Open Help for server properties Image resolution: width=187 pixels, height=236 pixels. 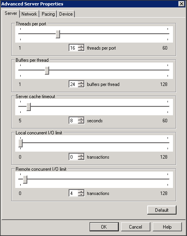(167, 227)
